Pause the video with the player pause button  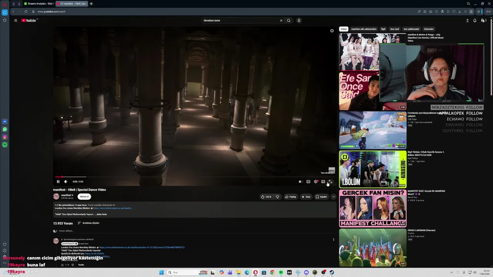coord(58,182)
